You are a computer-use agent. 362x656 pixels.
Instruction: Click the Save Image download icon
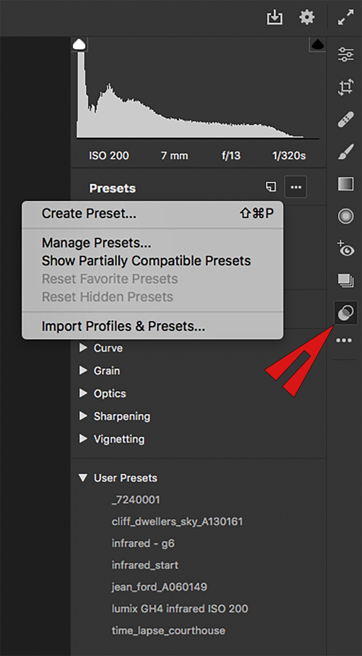click(x=274, y=18)
